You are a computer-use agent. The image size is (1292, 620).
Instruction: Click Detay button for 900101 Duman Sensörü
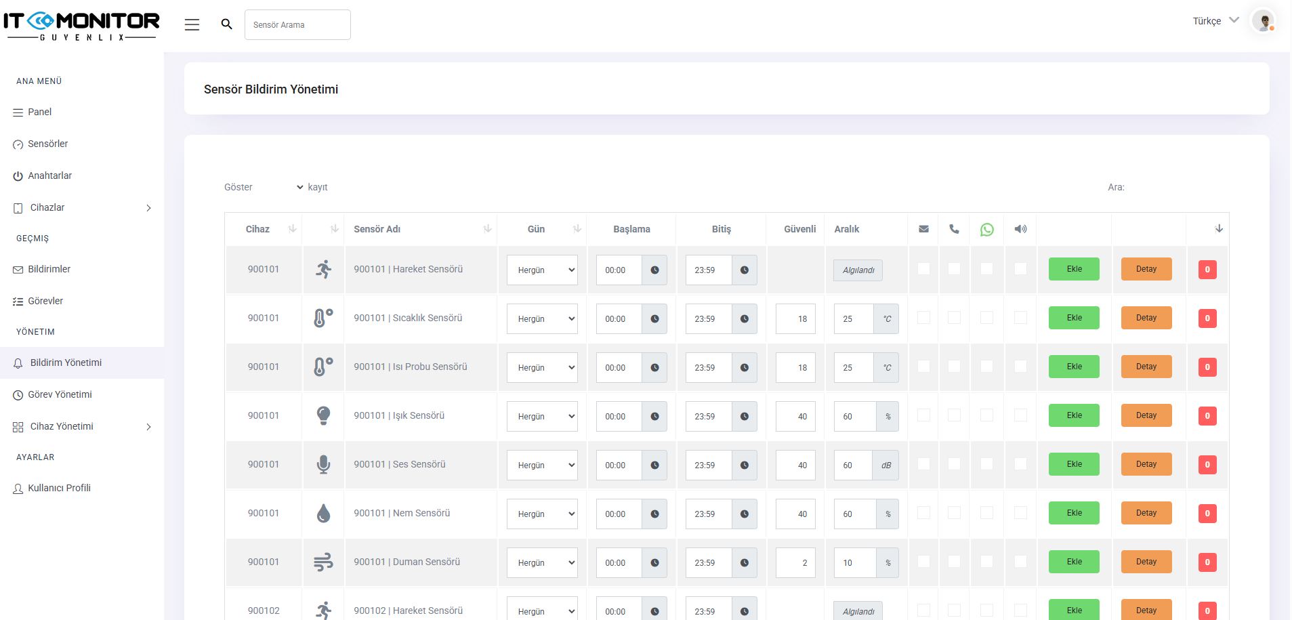(x=1146, y=562)
